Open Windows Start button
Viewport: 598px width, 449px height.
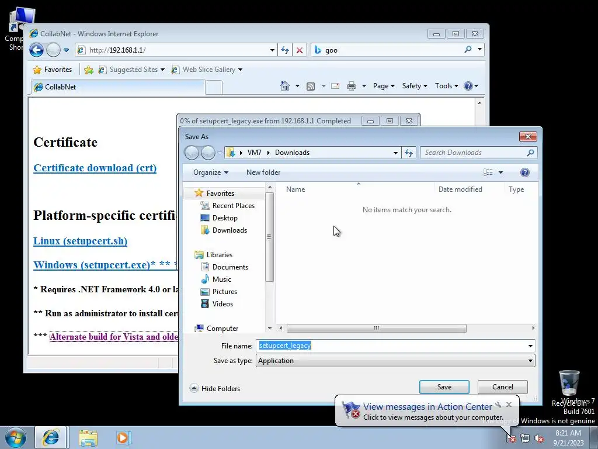tap(16, 437)
